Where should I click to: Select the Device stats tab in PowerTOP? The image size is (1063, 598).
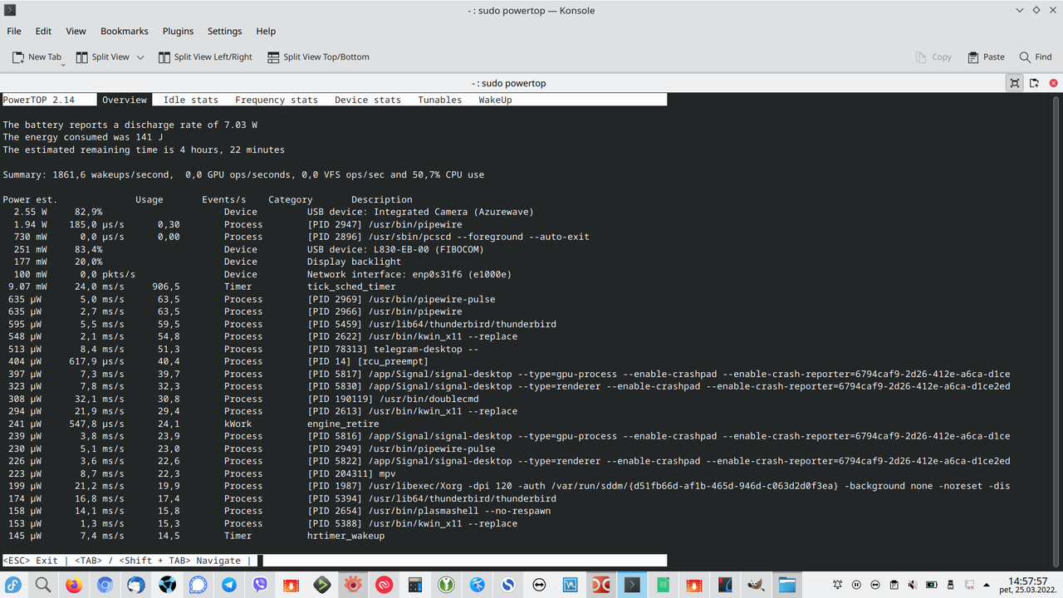coord(368,100)
